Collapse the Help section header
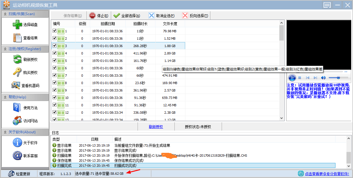This screenshot has width=353, height=178. coord(25,97)
